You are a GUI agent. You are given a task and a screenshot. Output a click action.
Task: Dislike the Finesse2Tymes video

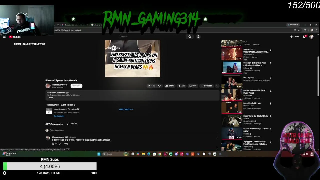point(159,86)
